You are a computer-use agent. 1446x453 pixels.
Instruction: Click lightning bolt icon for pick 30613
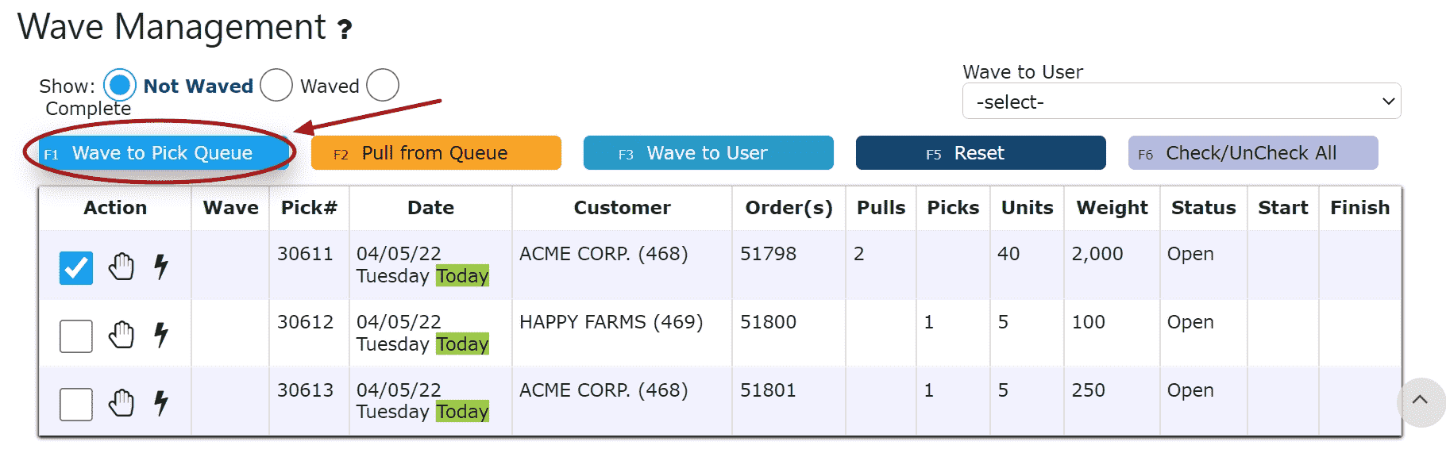[x=161, y=403]
